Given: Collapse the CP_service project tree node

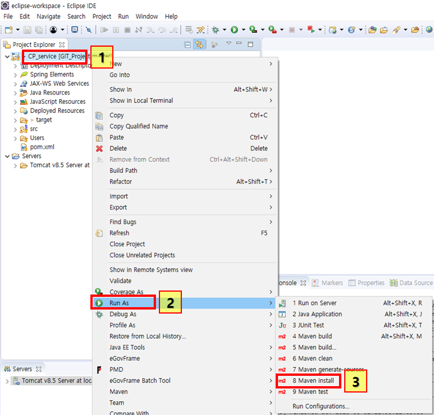Looking at the screenshot, I should [x=7, y=56].
